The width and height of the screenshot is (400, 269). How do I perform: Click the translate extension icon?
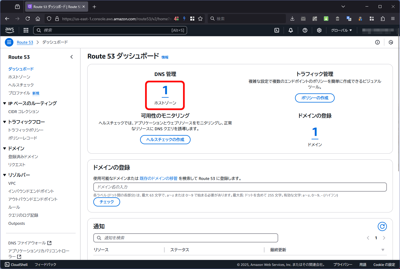(x=349, y=19)
